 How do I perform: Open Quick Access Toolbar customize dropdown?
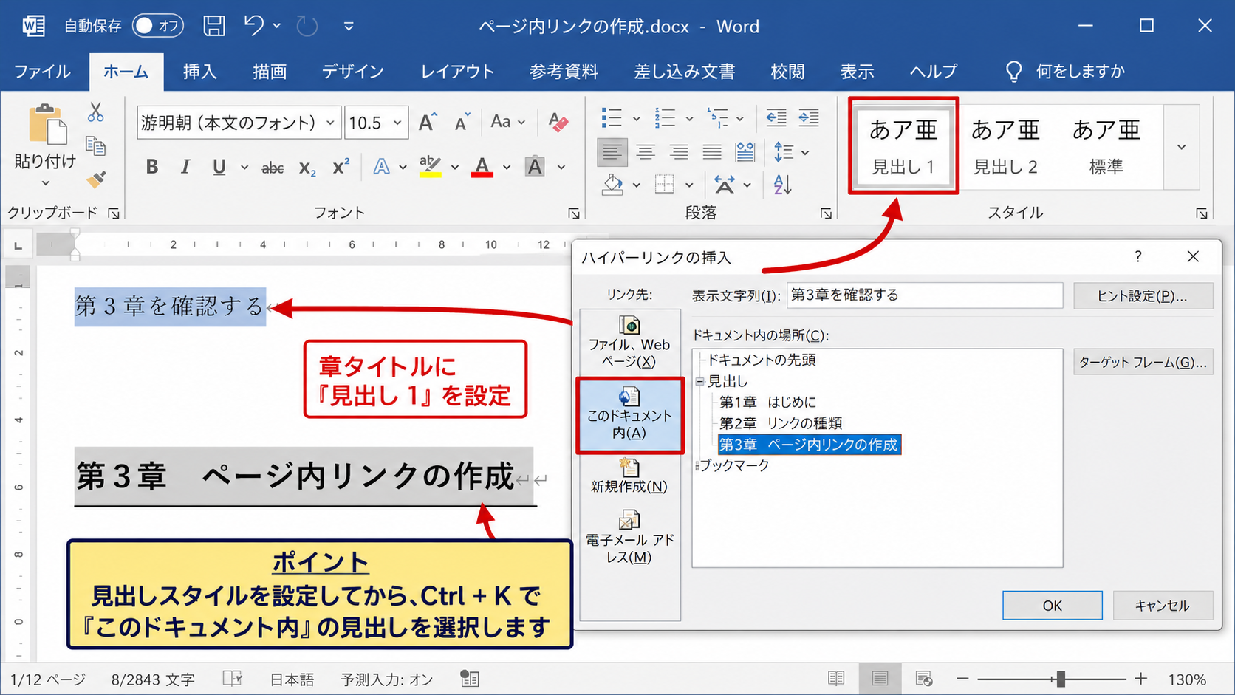(349, 27)
